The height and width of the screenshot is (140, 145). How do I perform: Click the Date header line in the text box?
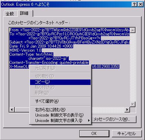click(41, 46)
